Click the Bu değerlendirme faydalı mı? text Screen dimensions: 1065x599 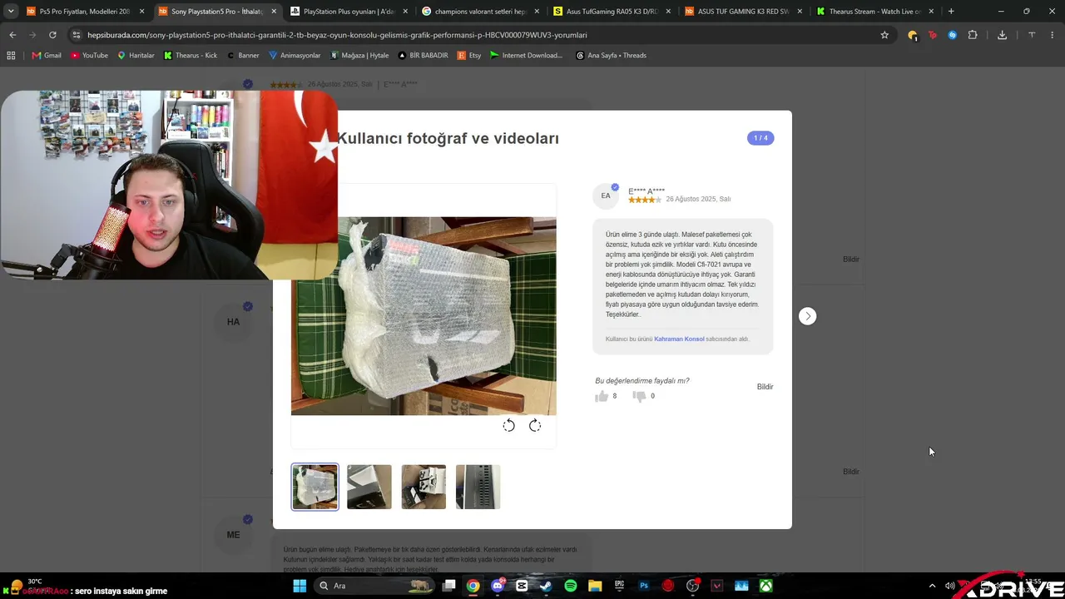[x=642, y=381]
